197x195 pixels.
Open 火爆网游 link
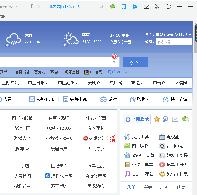pos(94,139)
